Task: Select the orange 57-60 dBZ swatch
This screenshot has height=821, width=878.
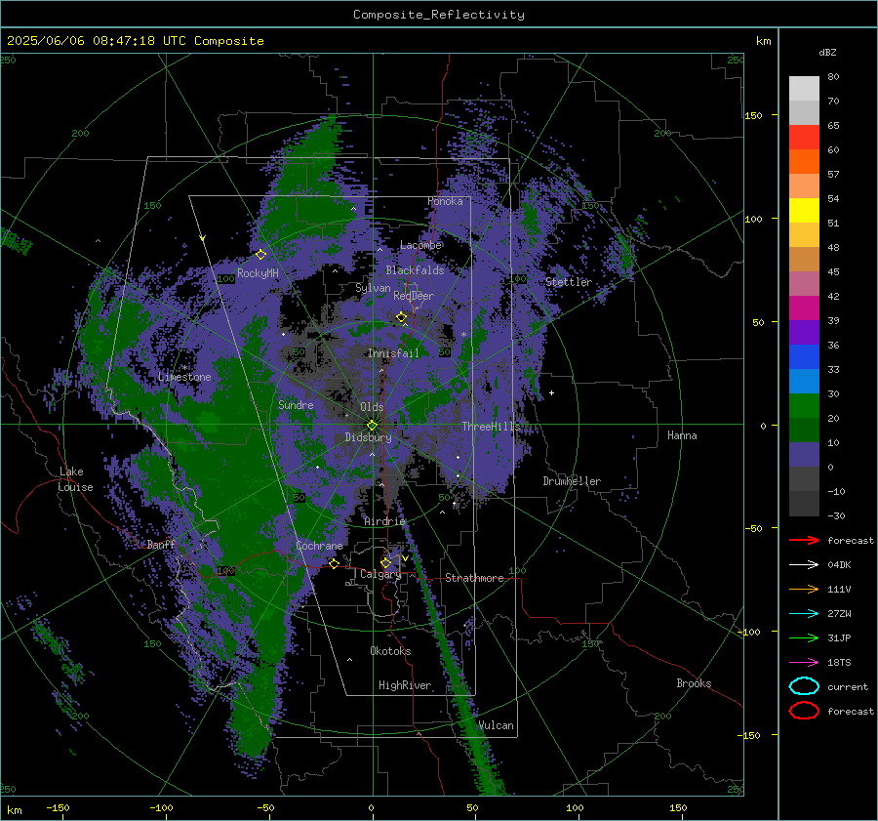Action: (x=804, y=161)
